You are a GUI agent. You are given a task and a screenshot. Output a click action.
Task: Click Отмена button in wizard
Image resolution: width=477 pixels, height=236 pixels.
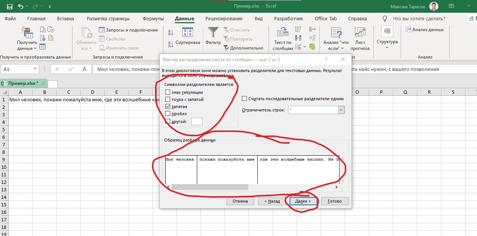tap(240, 201)
